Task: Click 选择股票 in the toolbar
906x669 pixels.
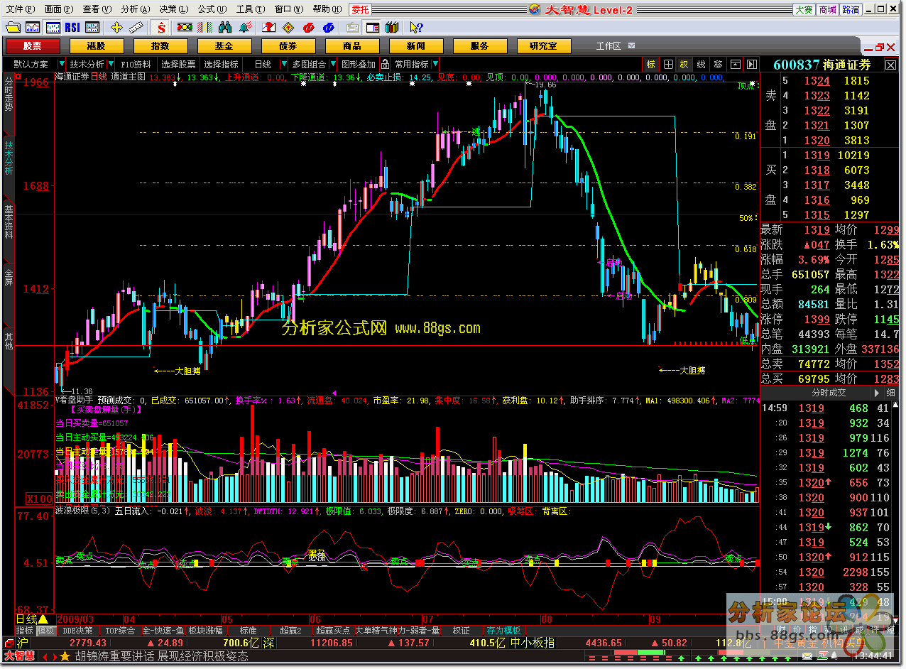Action: pos(178,64)
